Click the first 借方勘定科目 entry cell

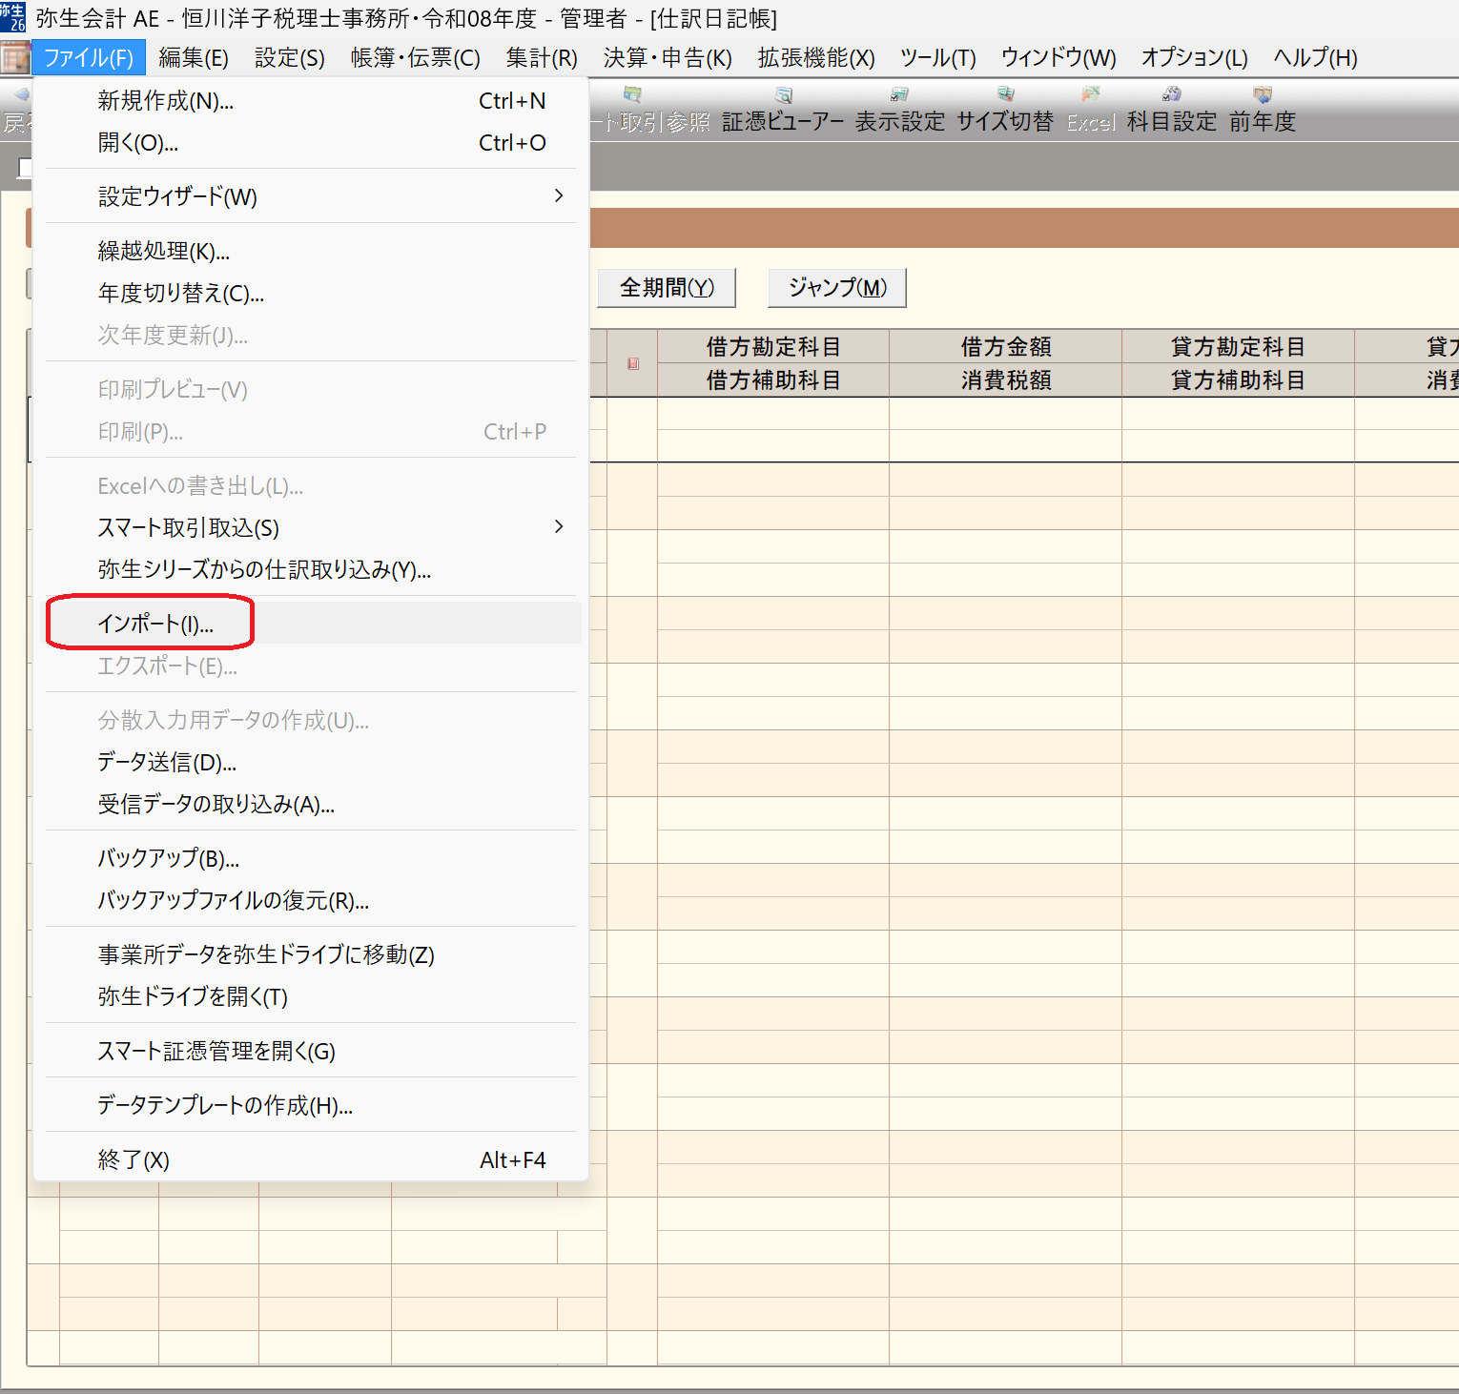(x=772, y=414)
